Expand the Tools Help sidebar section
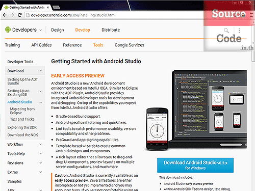 click(x=41, y=153)
